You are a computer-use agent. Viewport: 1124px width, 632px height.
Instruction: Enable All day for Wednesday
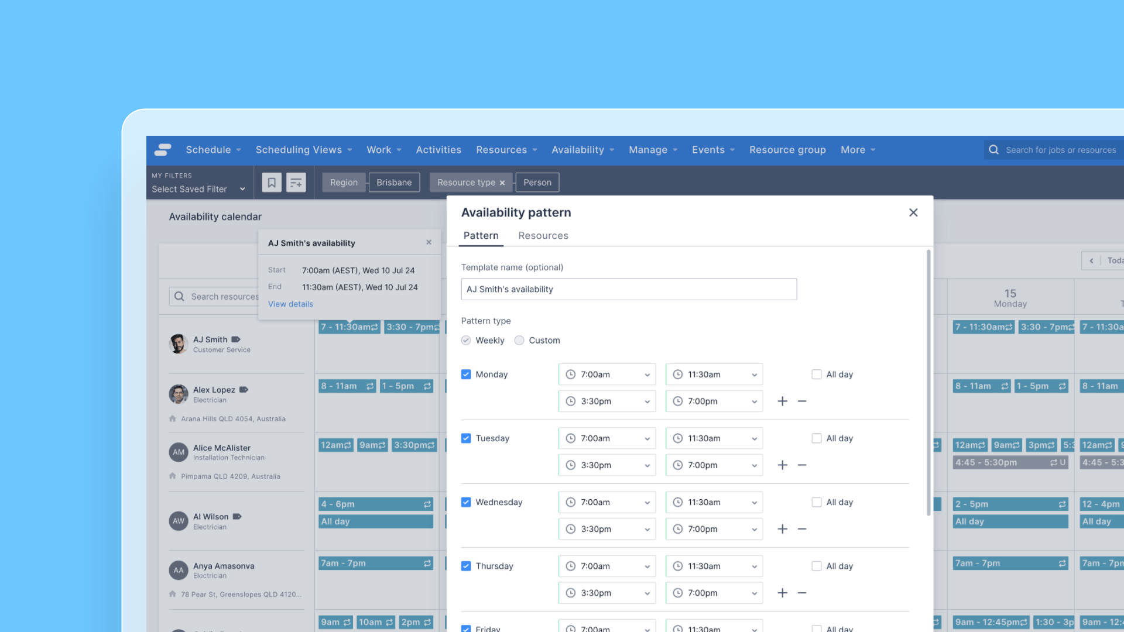click(x=817, y=502)
